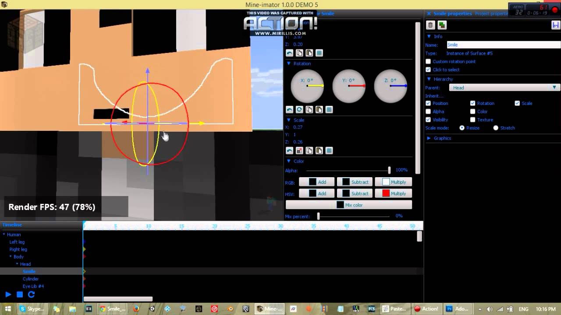The width and height of the screenshot is (561, 315).
Task: Click the RGB Add button
Action: pyautogui.click(x=316, y=182)
